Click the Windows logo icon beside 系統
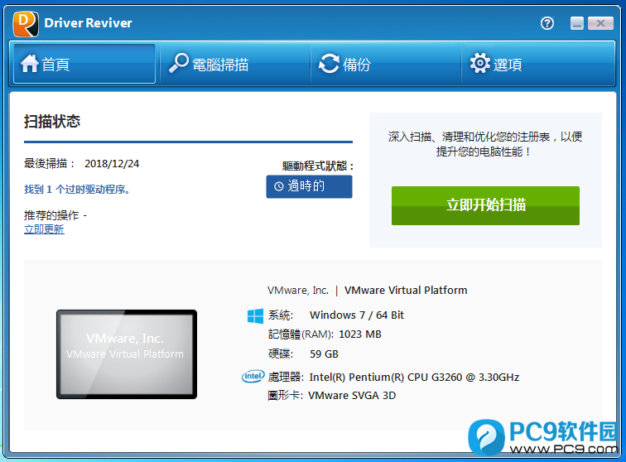Image resolution: width=626 pixels, height=462 pixels. pos(255,315)
